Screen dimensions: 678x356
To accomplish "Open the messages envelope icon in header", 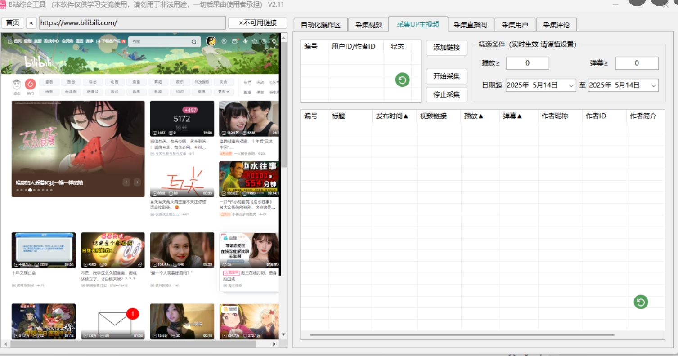I will click(234, 41).
